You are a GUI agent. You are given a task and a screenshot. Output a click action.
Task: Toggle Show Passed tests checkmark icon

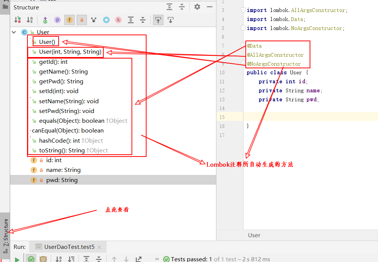click(x=31, y=259)
